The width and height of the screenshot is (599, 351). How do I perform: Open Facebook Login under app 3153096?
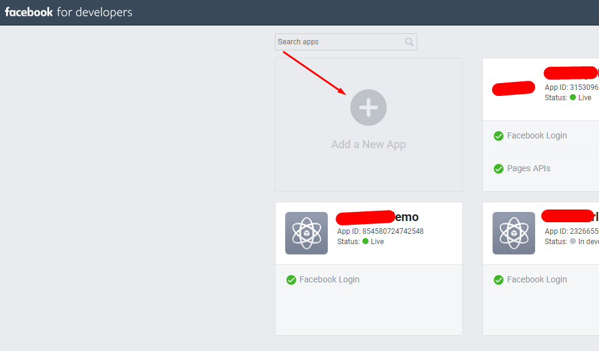click(x=537, y=136)
